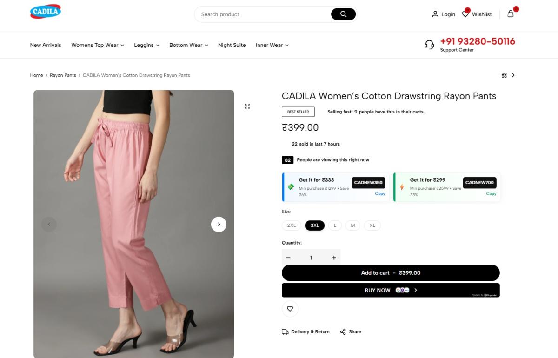Expand the Womens Top Wear menu
558x358 pixels.
[x=98, y=45]
